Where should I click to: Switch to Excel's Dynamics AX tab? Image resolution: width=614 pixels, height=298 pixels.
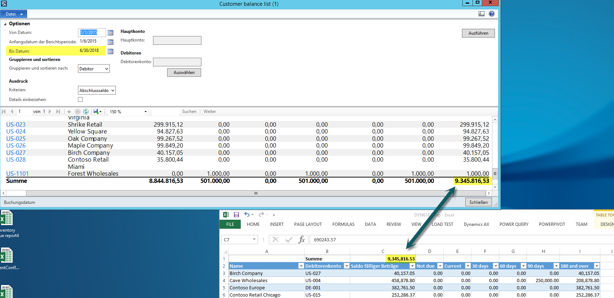tap(476, 224)
